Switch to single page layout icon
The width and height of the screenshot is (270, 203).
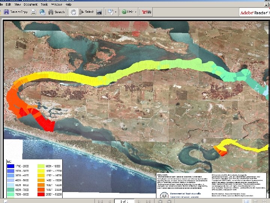coord(246,201)
